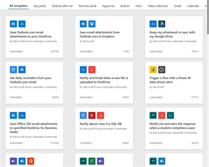The width and height of the screenshot is (209, 167).
Task: Click purple Teams icon in bottom middle card
Action: tap(101, 161)
